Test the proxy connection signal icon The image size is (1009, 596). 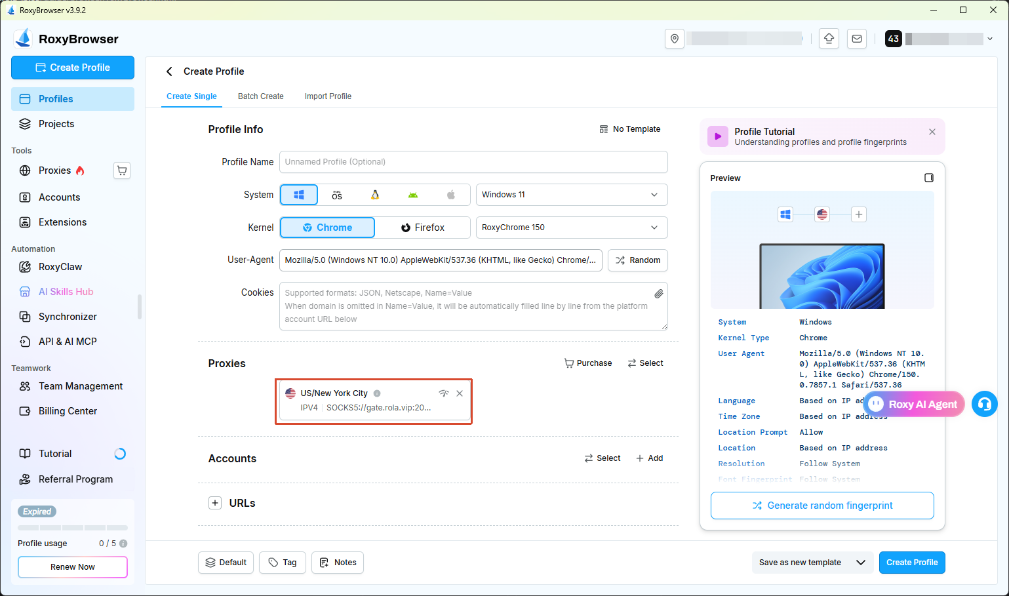click(x=444, y=393)
